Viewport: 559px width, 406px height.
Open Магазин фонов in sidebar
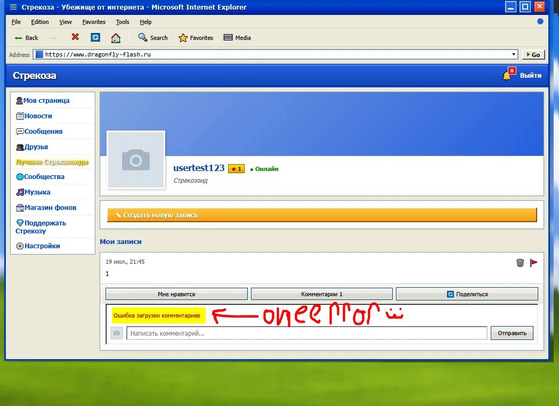[46, 207]
